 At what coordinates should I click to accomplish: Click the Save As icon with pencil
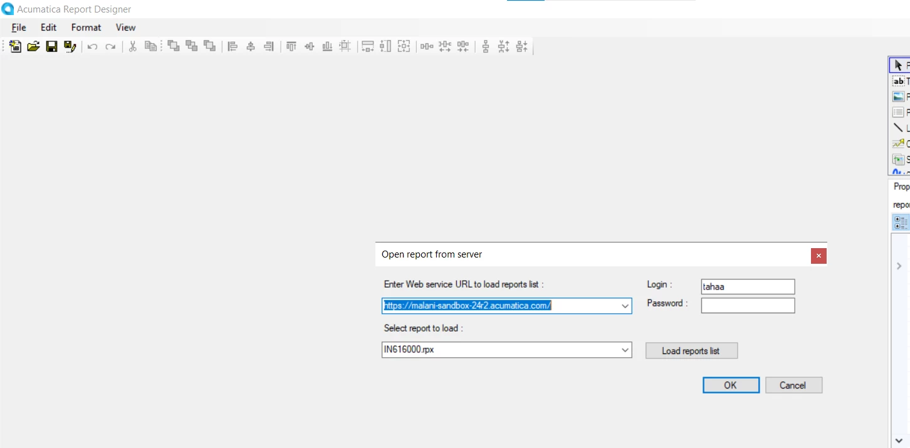pyautogui.click(x=70, y=46)
